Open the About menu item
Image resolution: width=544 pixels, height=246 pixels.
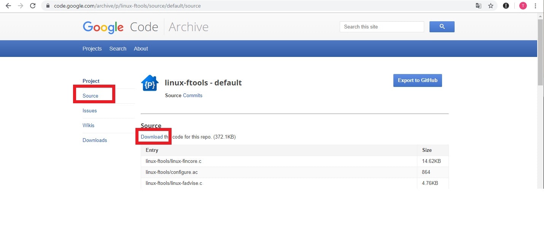tap(141, 49)
